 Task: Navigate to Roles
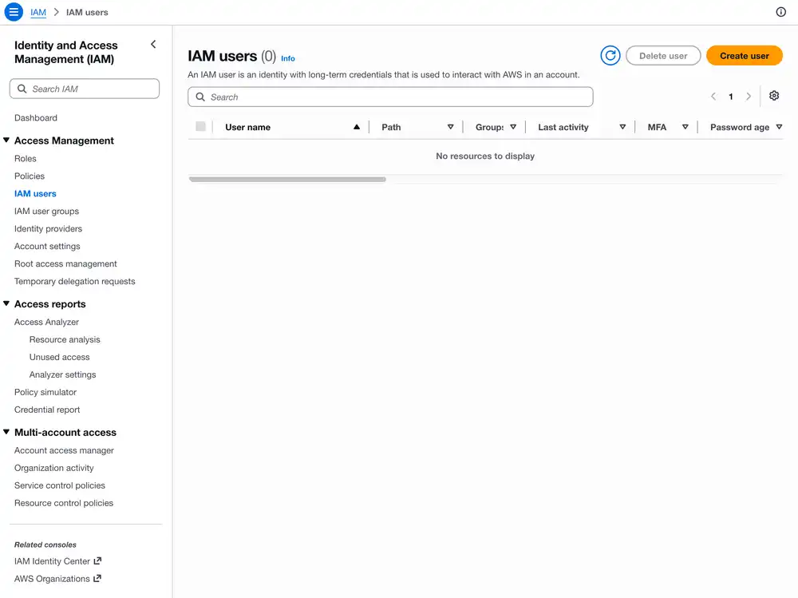click(x=26, y=158)
